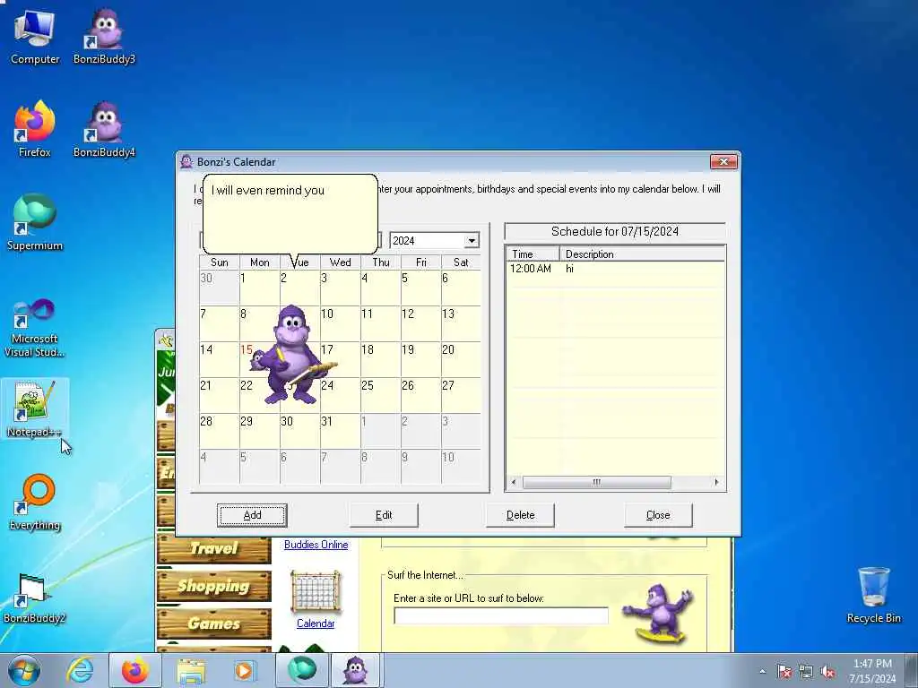918x688 pixels.
Task: Open Windows Media Player in taskbar
Action: 244,670
